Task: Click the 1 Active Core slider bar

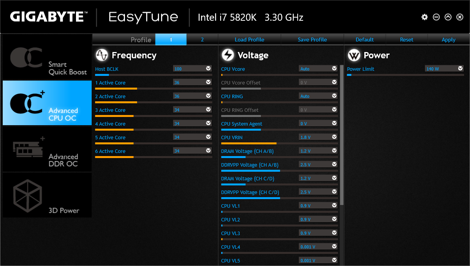Action: pos(154,88)
